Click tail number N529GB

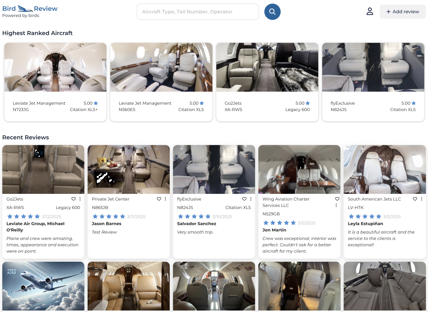coord(271,214)
